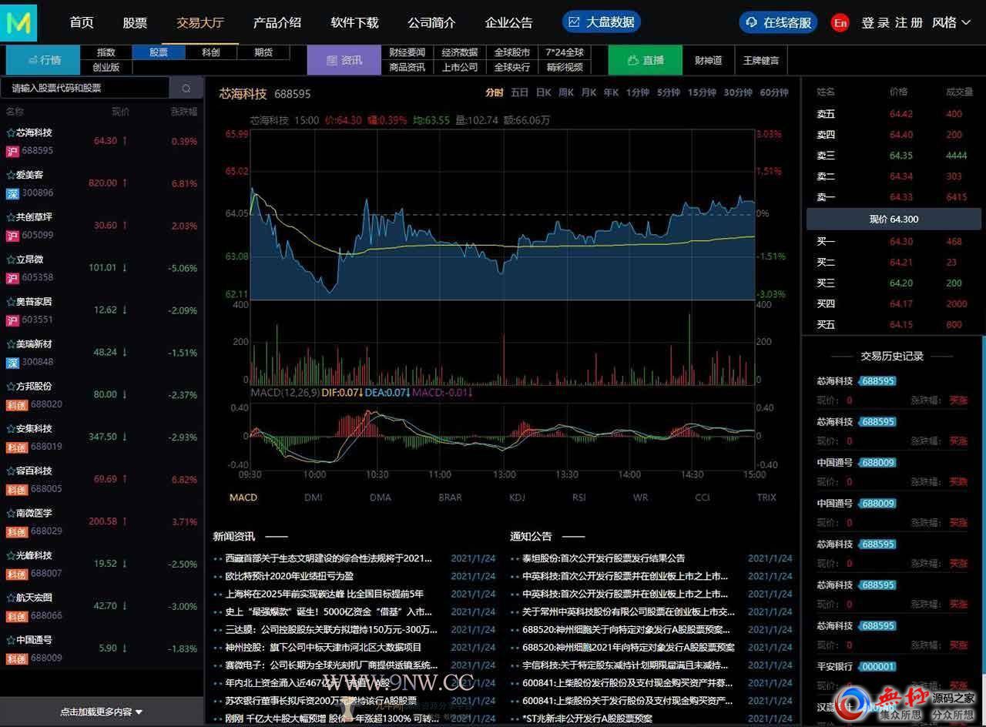Select the 创业版 category tab
This screenshot has height=727, width=986.
click(106, 67)
